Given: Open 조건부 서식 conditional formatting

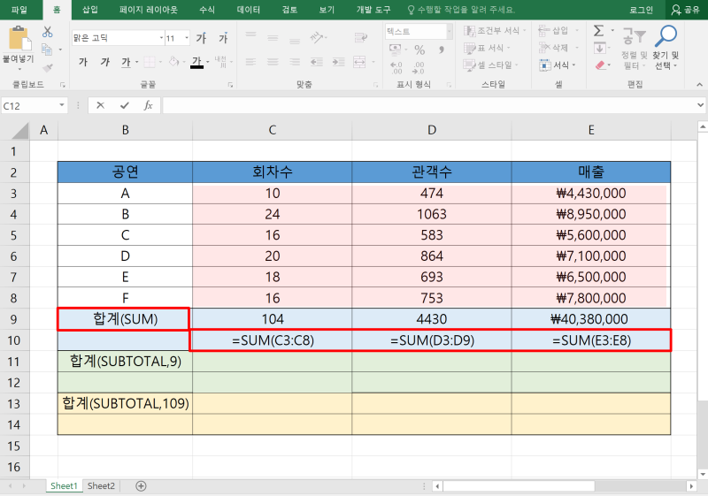Looking at the screenshot, I should pyautogui.click(x=496, y=31).
